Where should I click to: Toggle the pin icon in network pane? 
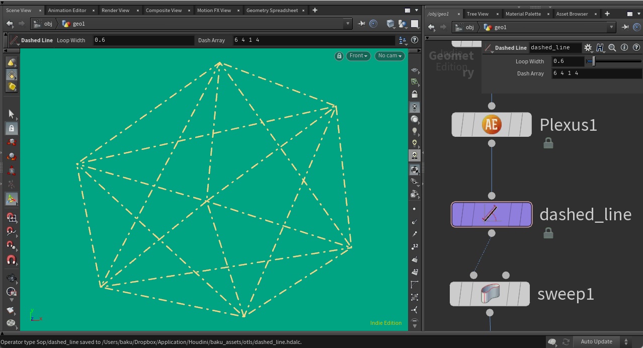pyautogui.click(x=625, y=27)
